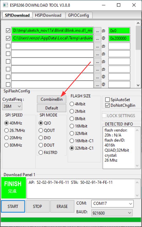Uncheck the Blink.ino.d1_mi file row checkbox
The height and width of the screenshot is (227, 142).
(8, 31)
